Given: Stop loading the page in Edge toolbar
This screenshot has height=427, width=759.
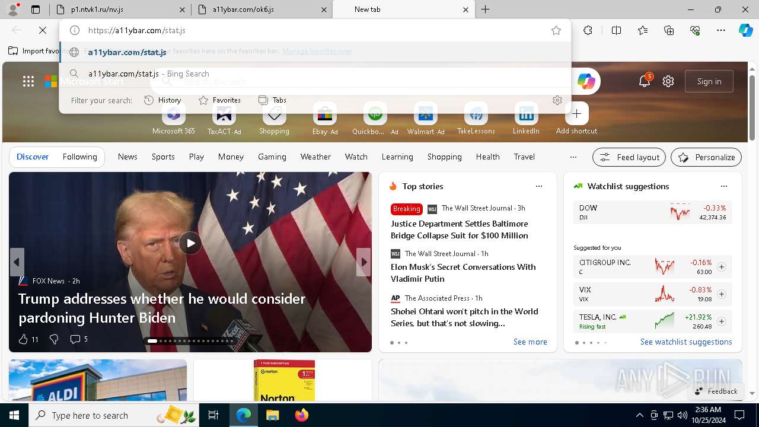Looking at the screenshot, I should [43, 30].
